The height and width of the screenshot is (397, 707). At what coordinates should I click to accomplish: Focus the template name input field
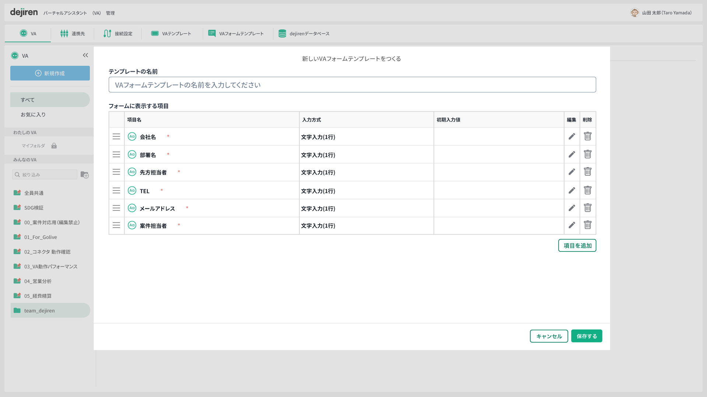click(352, 85)
